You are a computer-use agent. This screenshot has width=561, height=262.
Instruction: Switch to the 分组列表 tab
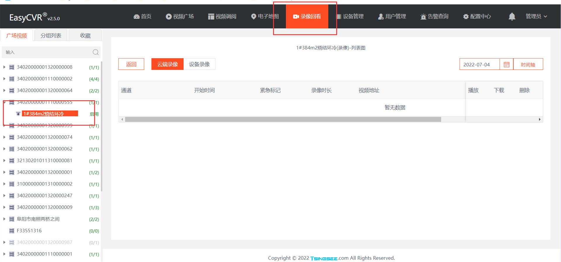(x=51, y=35)
